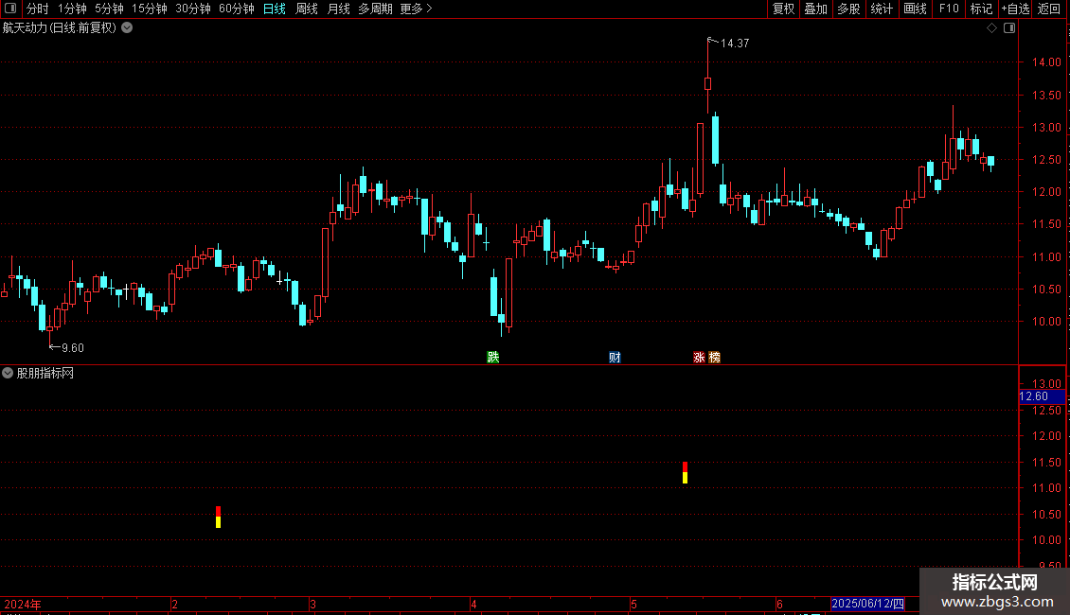The width and height of the screenshot is (1070, 615).
Task: Select the 1分钟 period
Action: click(x=72, y=9)
